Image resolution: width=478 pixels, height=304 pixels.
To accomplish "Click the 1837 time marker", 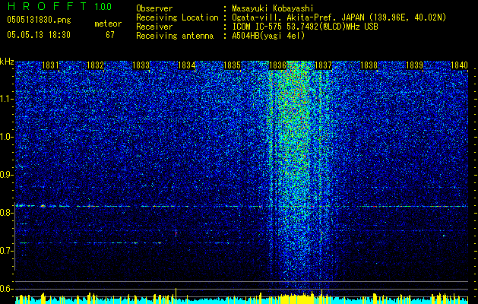I will (323, 65).
